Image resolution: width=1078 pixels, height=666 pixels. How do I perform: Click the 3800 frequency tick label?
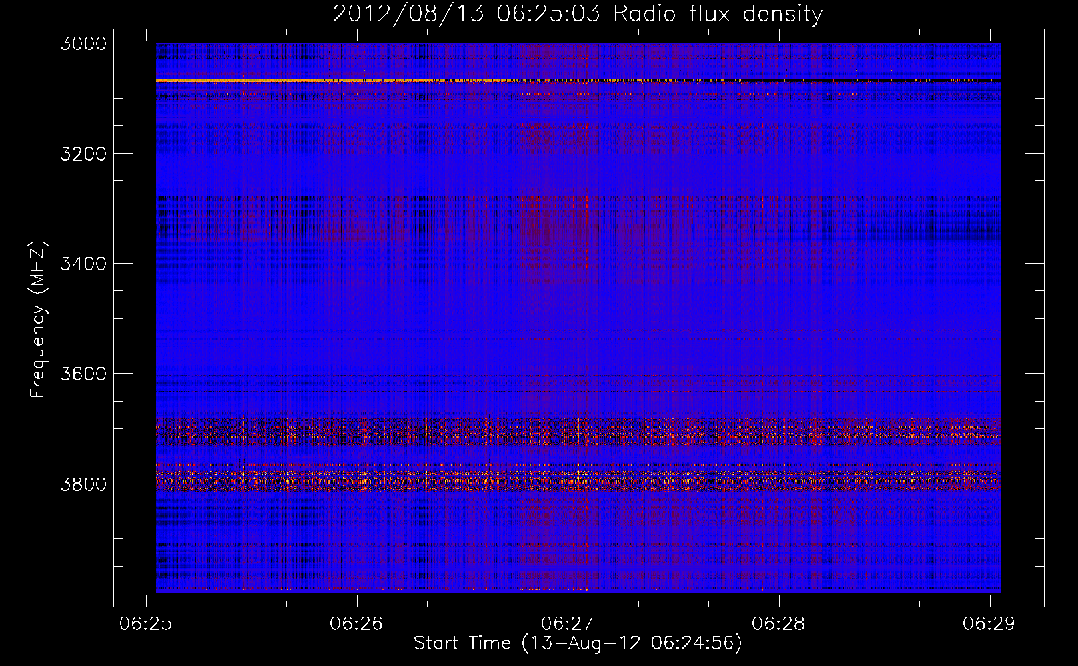click(x=83, y=484)
